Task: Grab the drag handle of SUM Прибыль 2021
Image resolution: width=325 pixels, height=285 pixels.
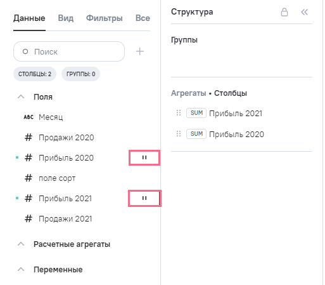Action: click(x=179, y=113)
